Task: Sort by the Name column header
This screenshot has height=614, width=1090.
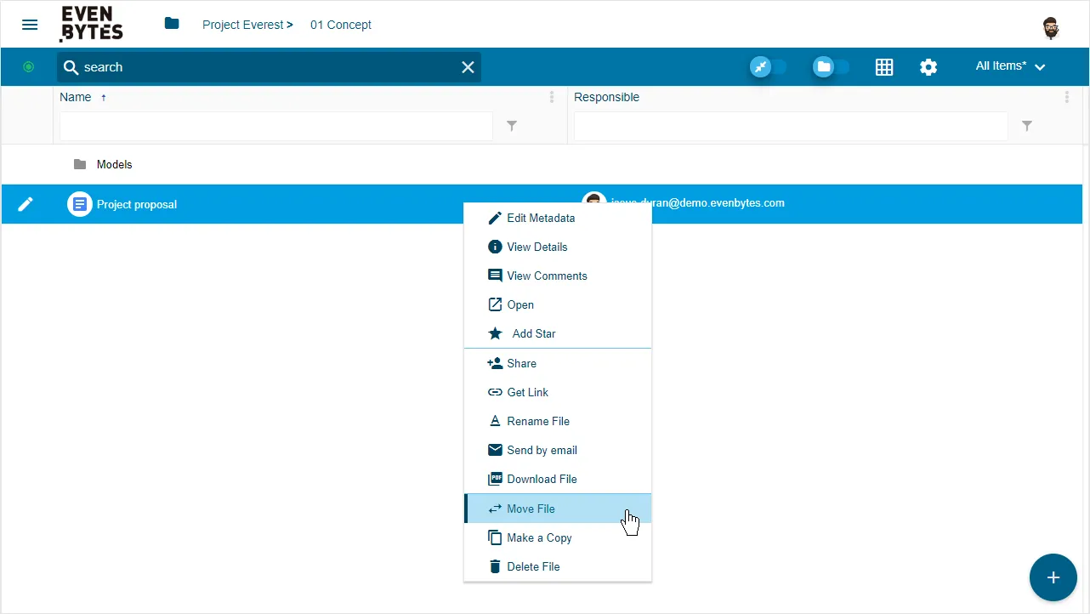Action: tap(76, 97)
